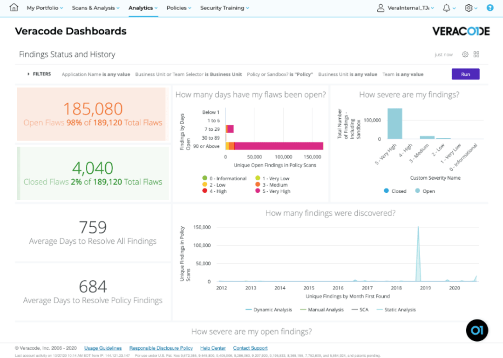Screen dimensions: 503x358
Task: Click the Home icon in navigation bar
Action: [14, 8]
